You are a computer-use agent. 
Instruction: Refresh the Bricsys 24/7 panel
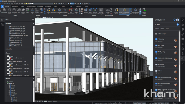point(174,20)
